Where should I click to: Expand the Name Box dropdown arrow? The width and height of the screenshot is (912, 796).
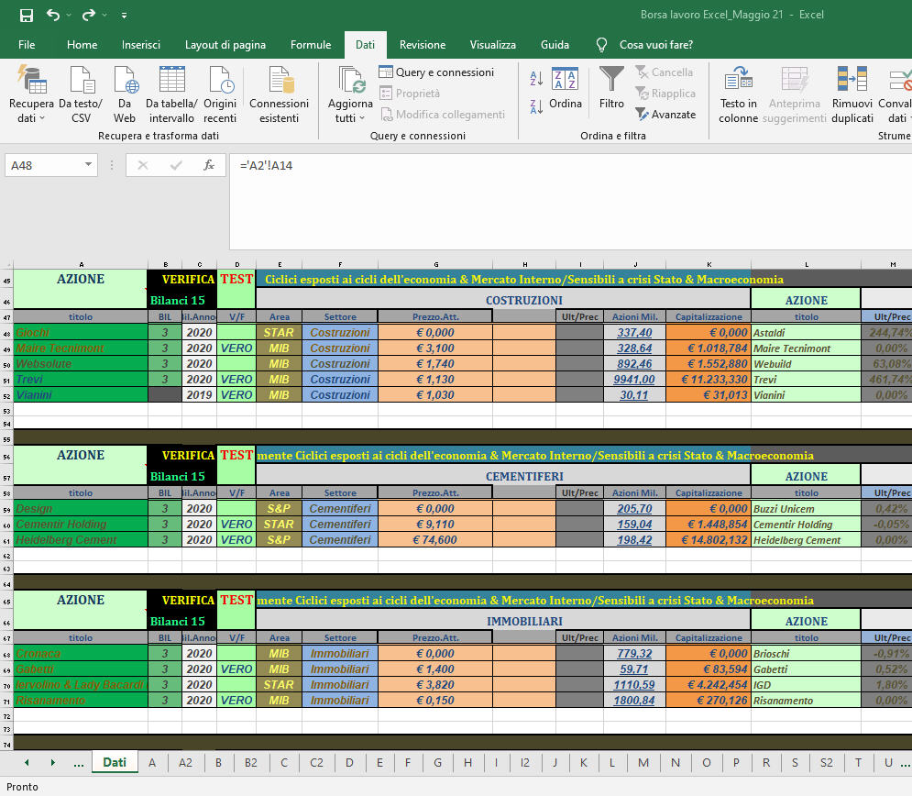[88, 165]
